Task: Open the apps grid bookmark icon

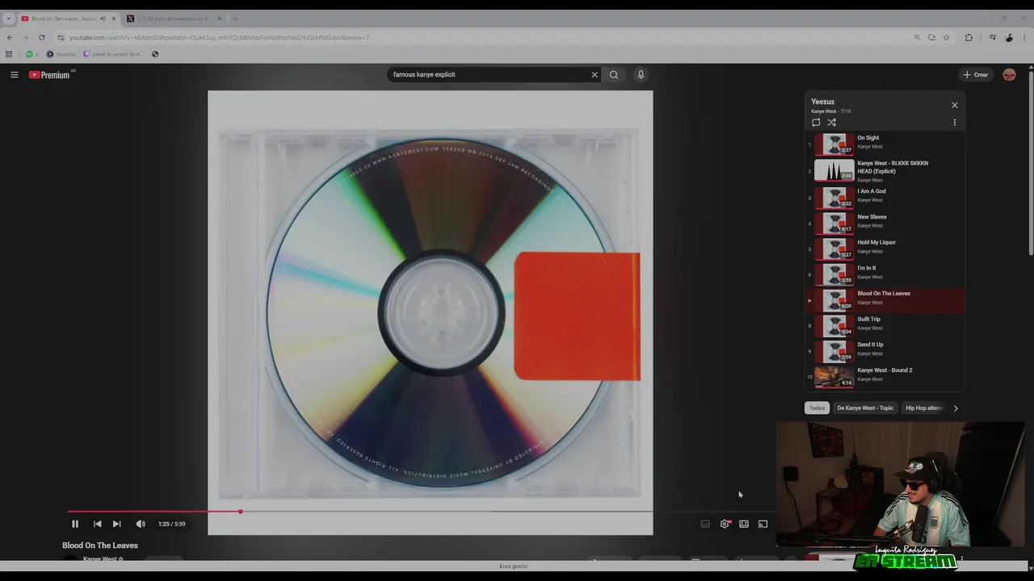Action: 9,54
